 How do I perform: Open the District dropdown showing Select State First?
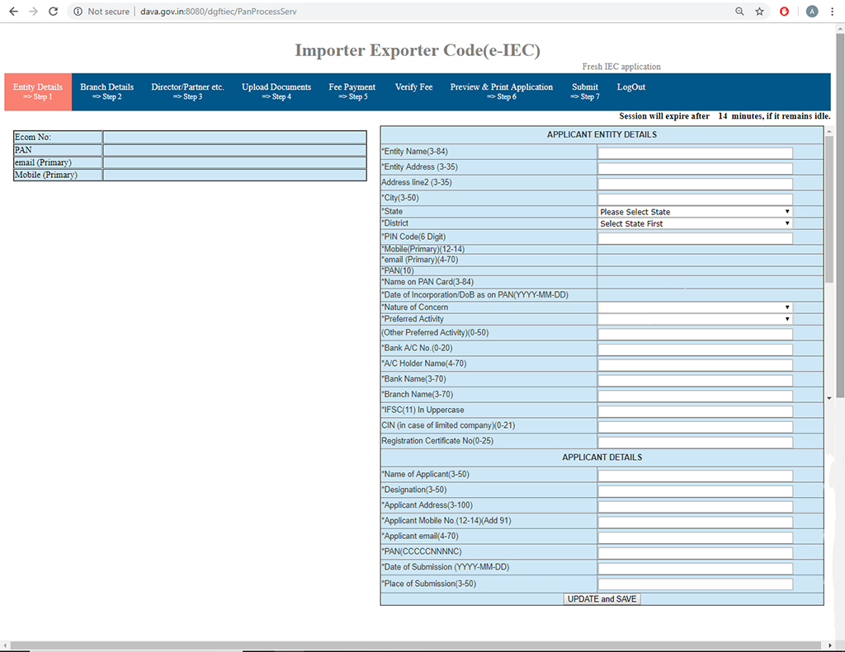tap(694, 223)
